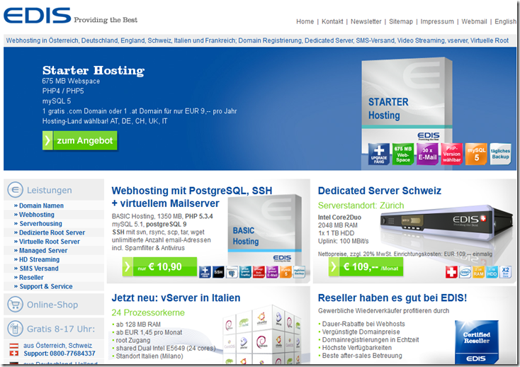520x367 pixels.
Task: Open Domain Namen in Leistungen menu
Action: (41, 205)
